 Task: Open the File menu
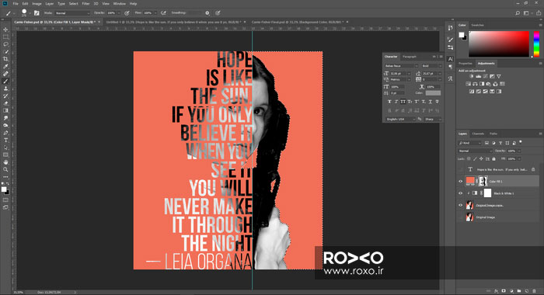pyautogui.click(x=16, y=4)
